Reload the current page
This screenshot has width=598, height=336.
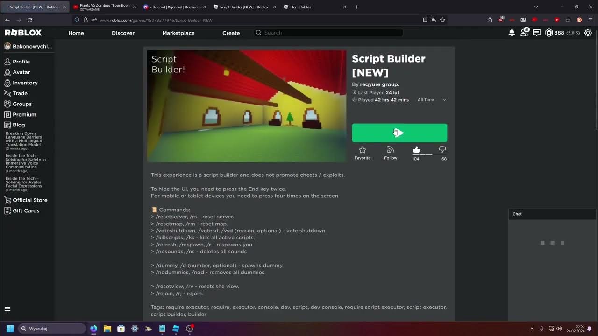click(30, 20)
